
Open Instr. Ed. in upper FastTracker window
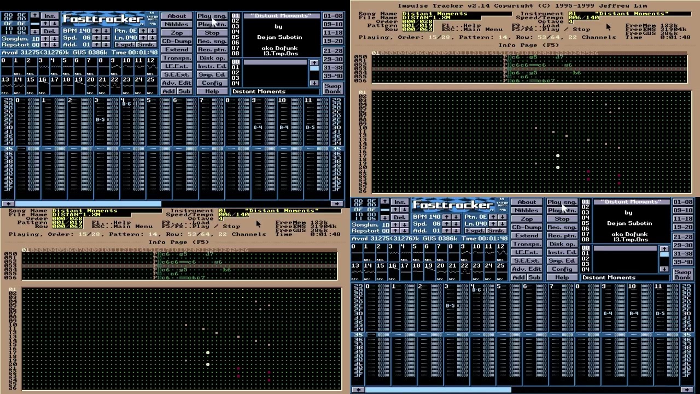click(x=212, y=66)
